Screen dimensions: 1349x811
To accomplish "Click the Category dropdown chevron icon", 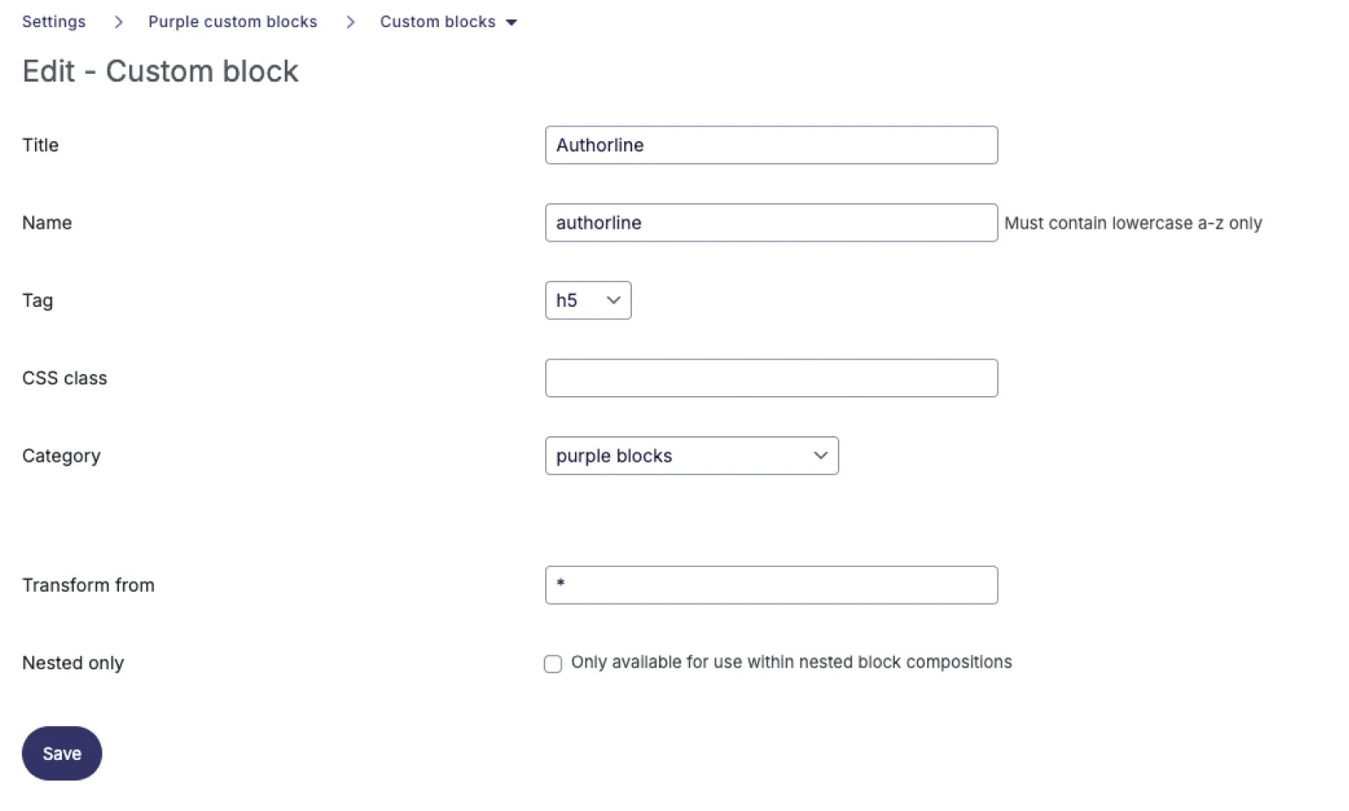I will (820, 456).
